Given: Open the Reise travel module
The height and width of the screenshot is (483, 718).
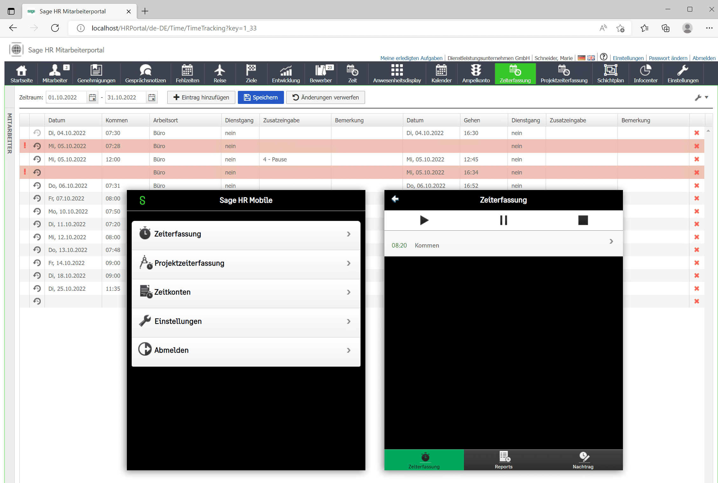Looking at the screenshot, I should [x=220, y=74].
